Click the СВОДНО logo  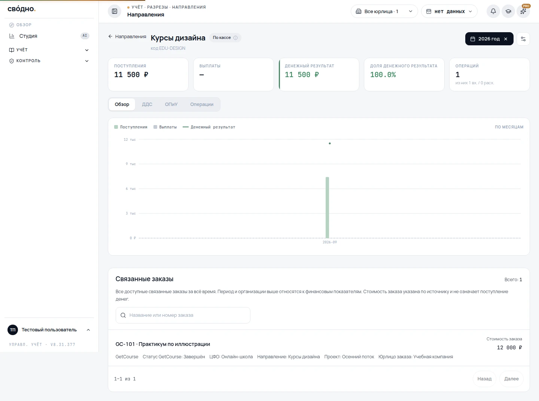coord(22,9)
